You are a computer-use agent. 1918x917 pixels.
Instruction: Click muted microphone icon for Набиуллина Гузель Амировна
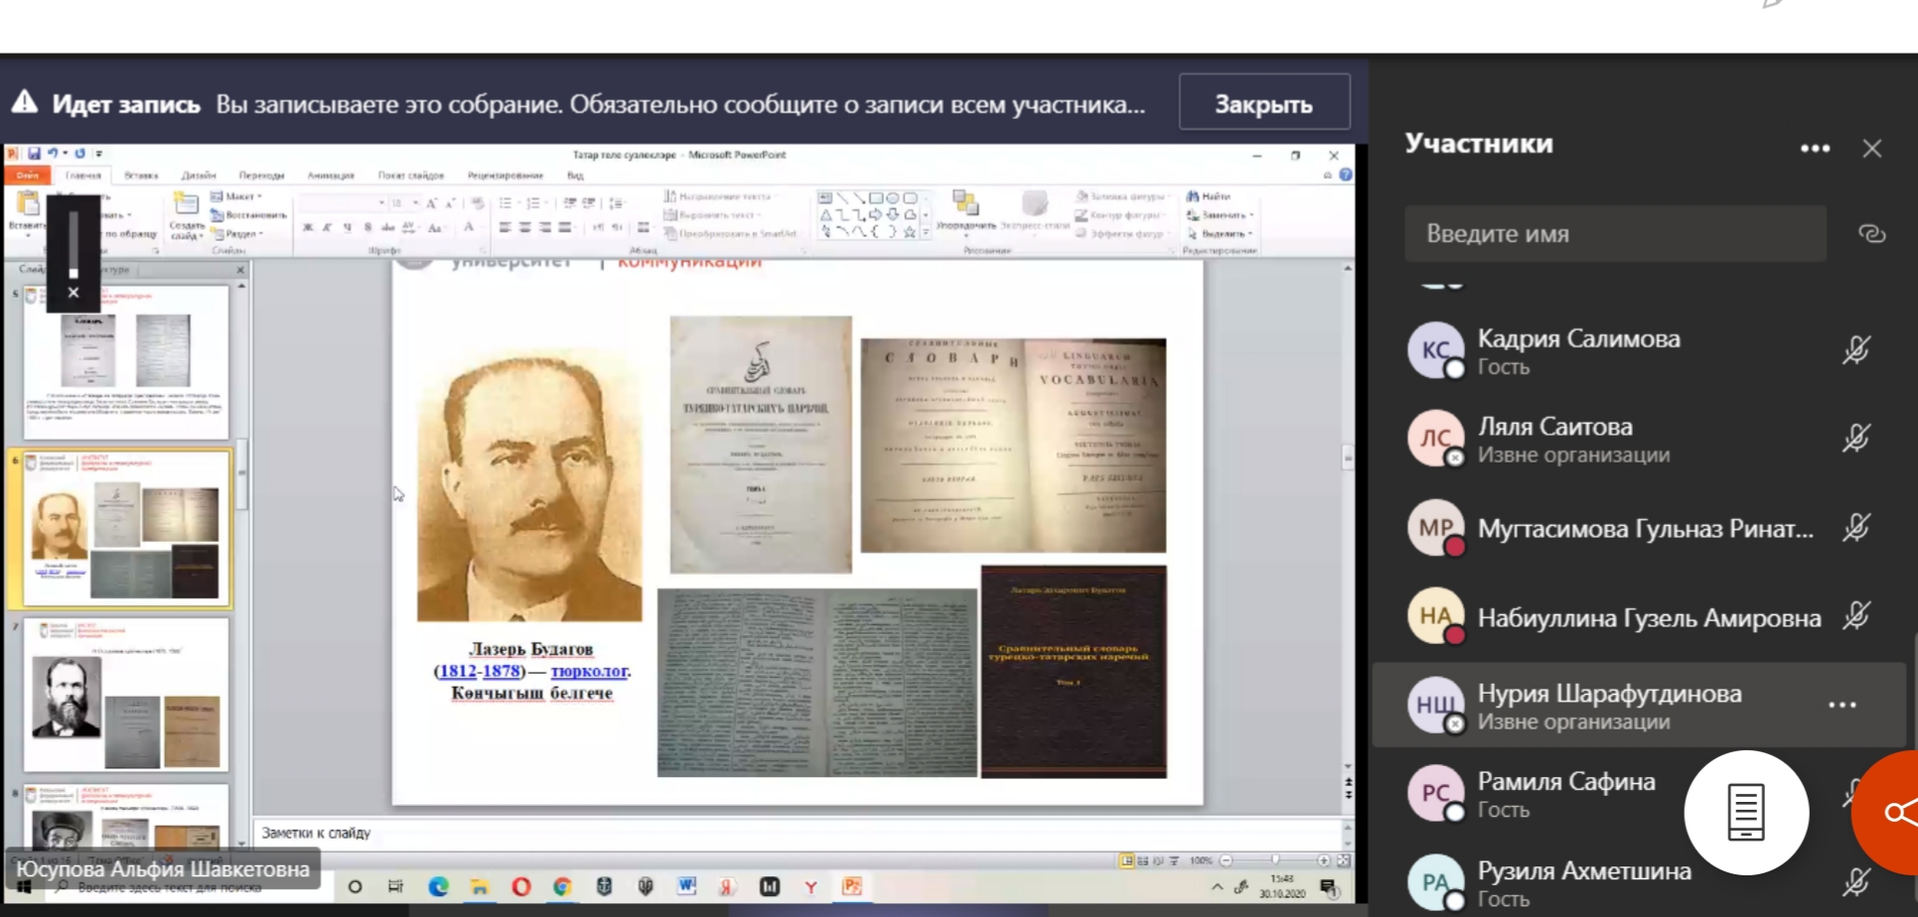(1855, 616)
